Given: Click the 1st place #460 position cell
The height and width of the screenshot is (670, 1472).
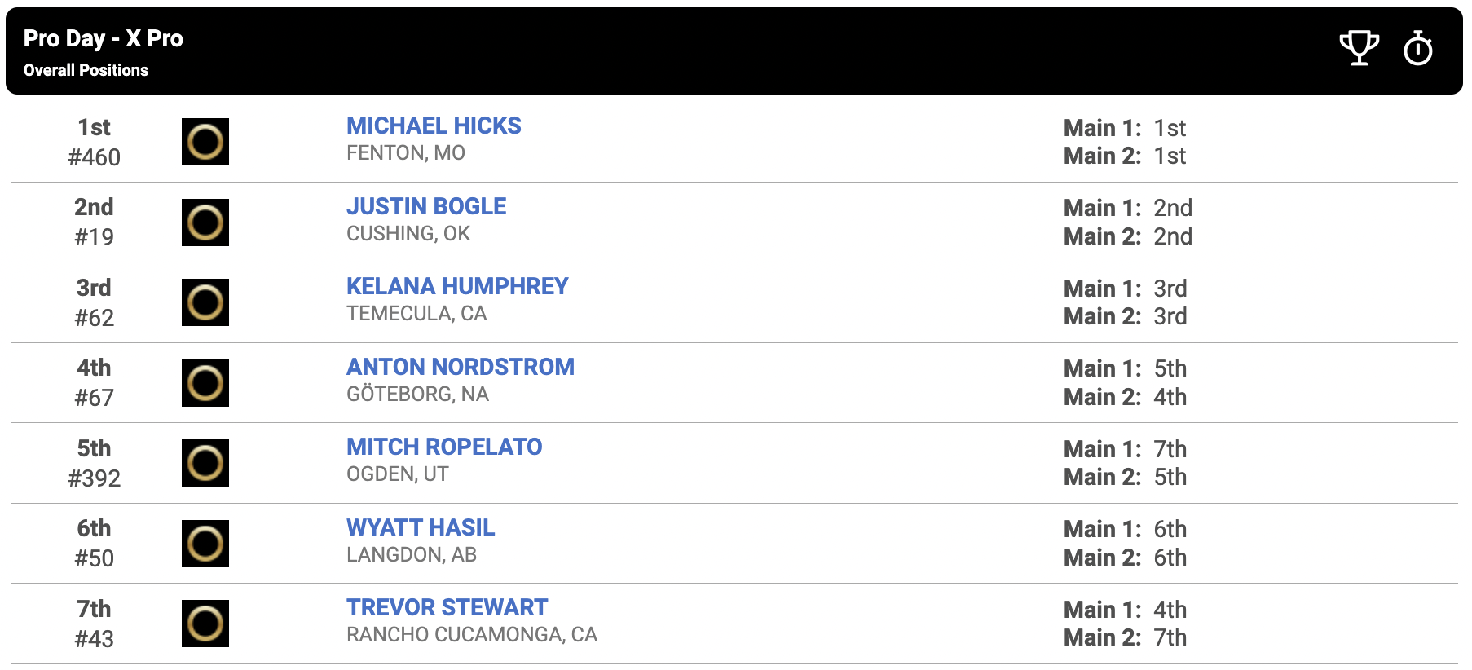Looking at the screenshot, I should [x=95, y=143].
